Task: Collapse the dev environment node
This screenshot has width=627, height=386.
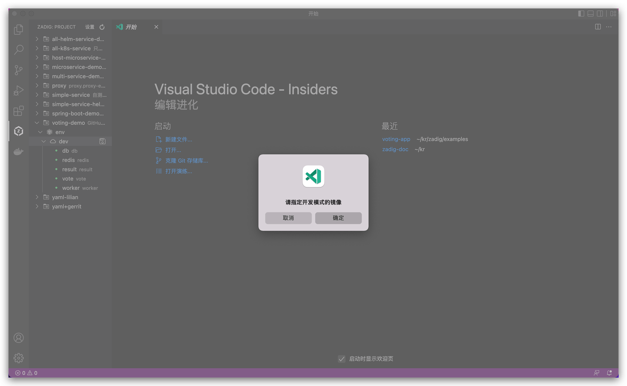Action: (x=44, y=141)
